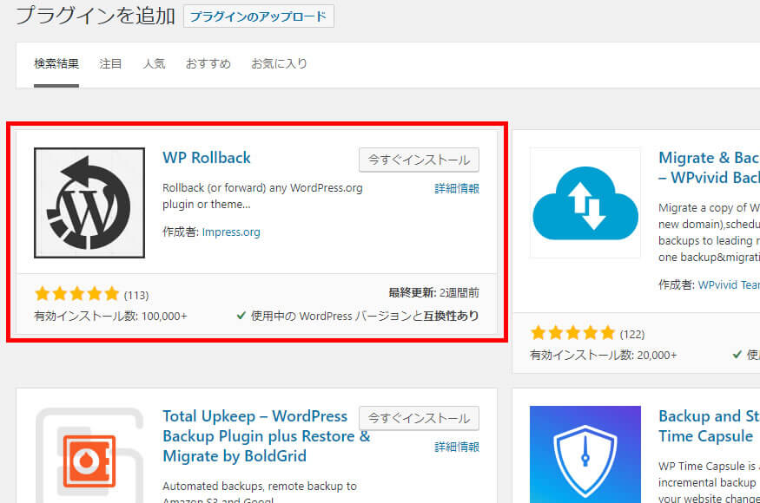The width and height of the screenshot is (760, 503).
Task: Switch to the 人気 tab
Action: 154,63
